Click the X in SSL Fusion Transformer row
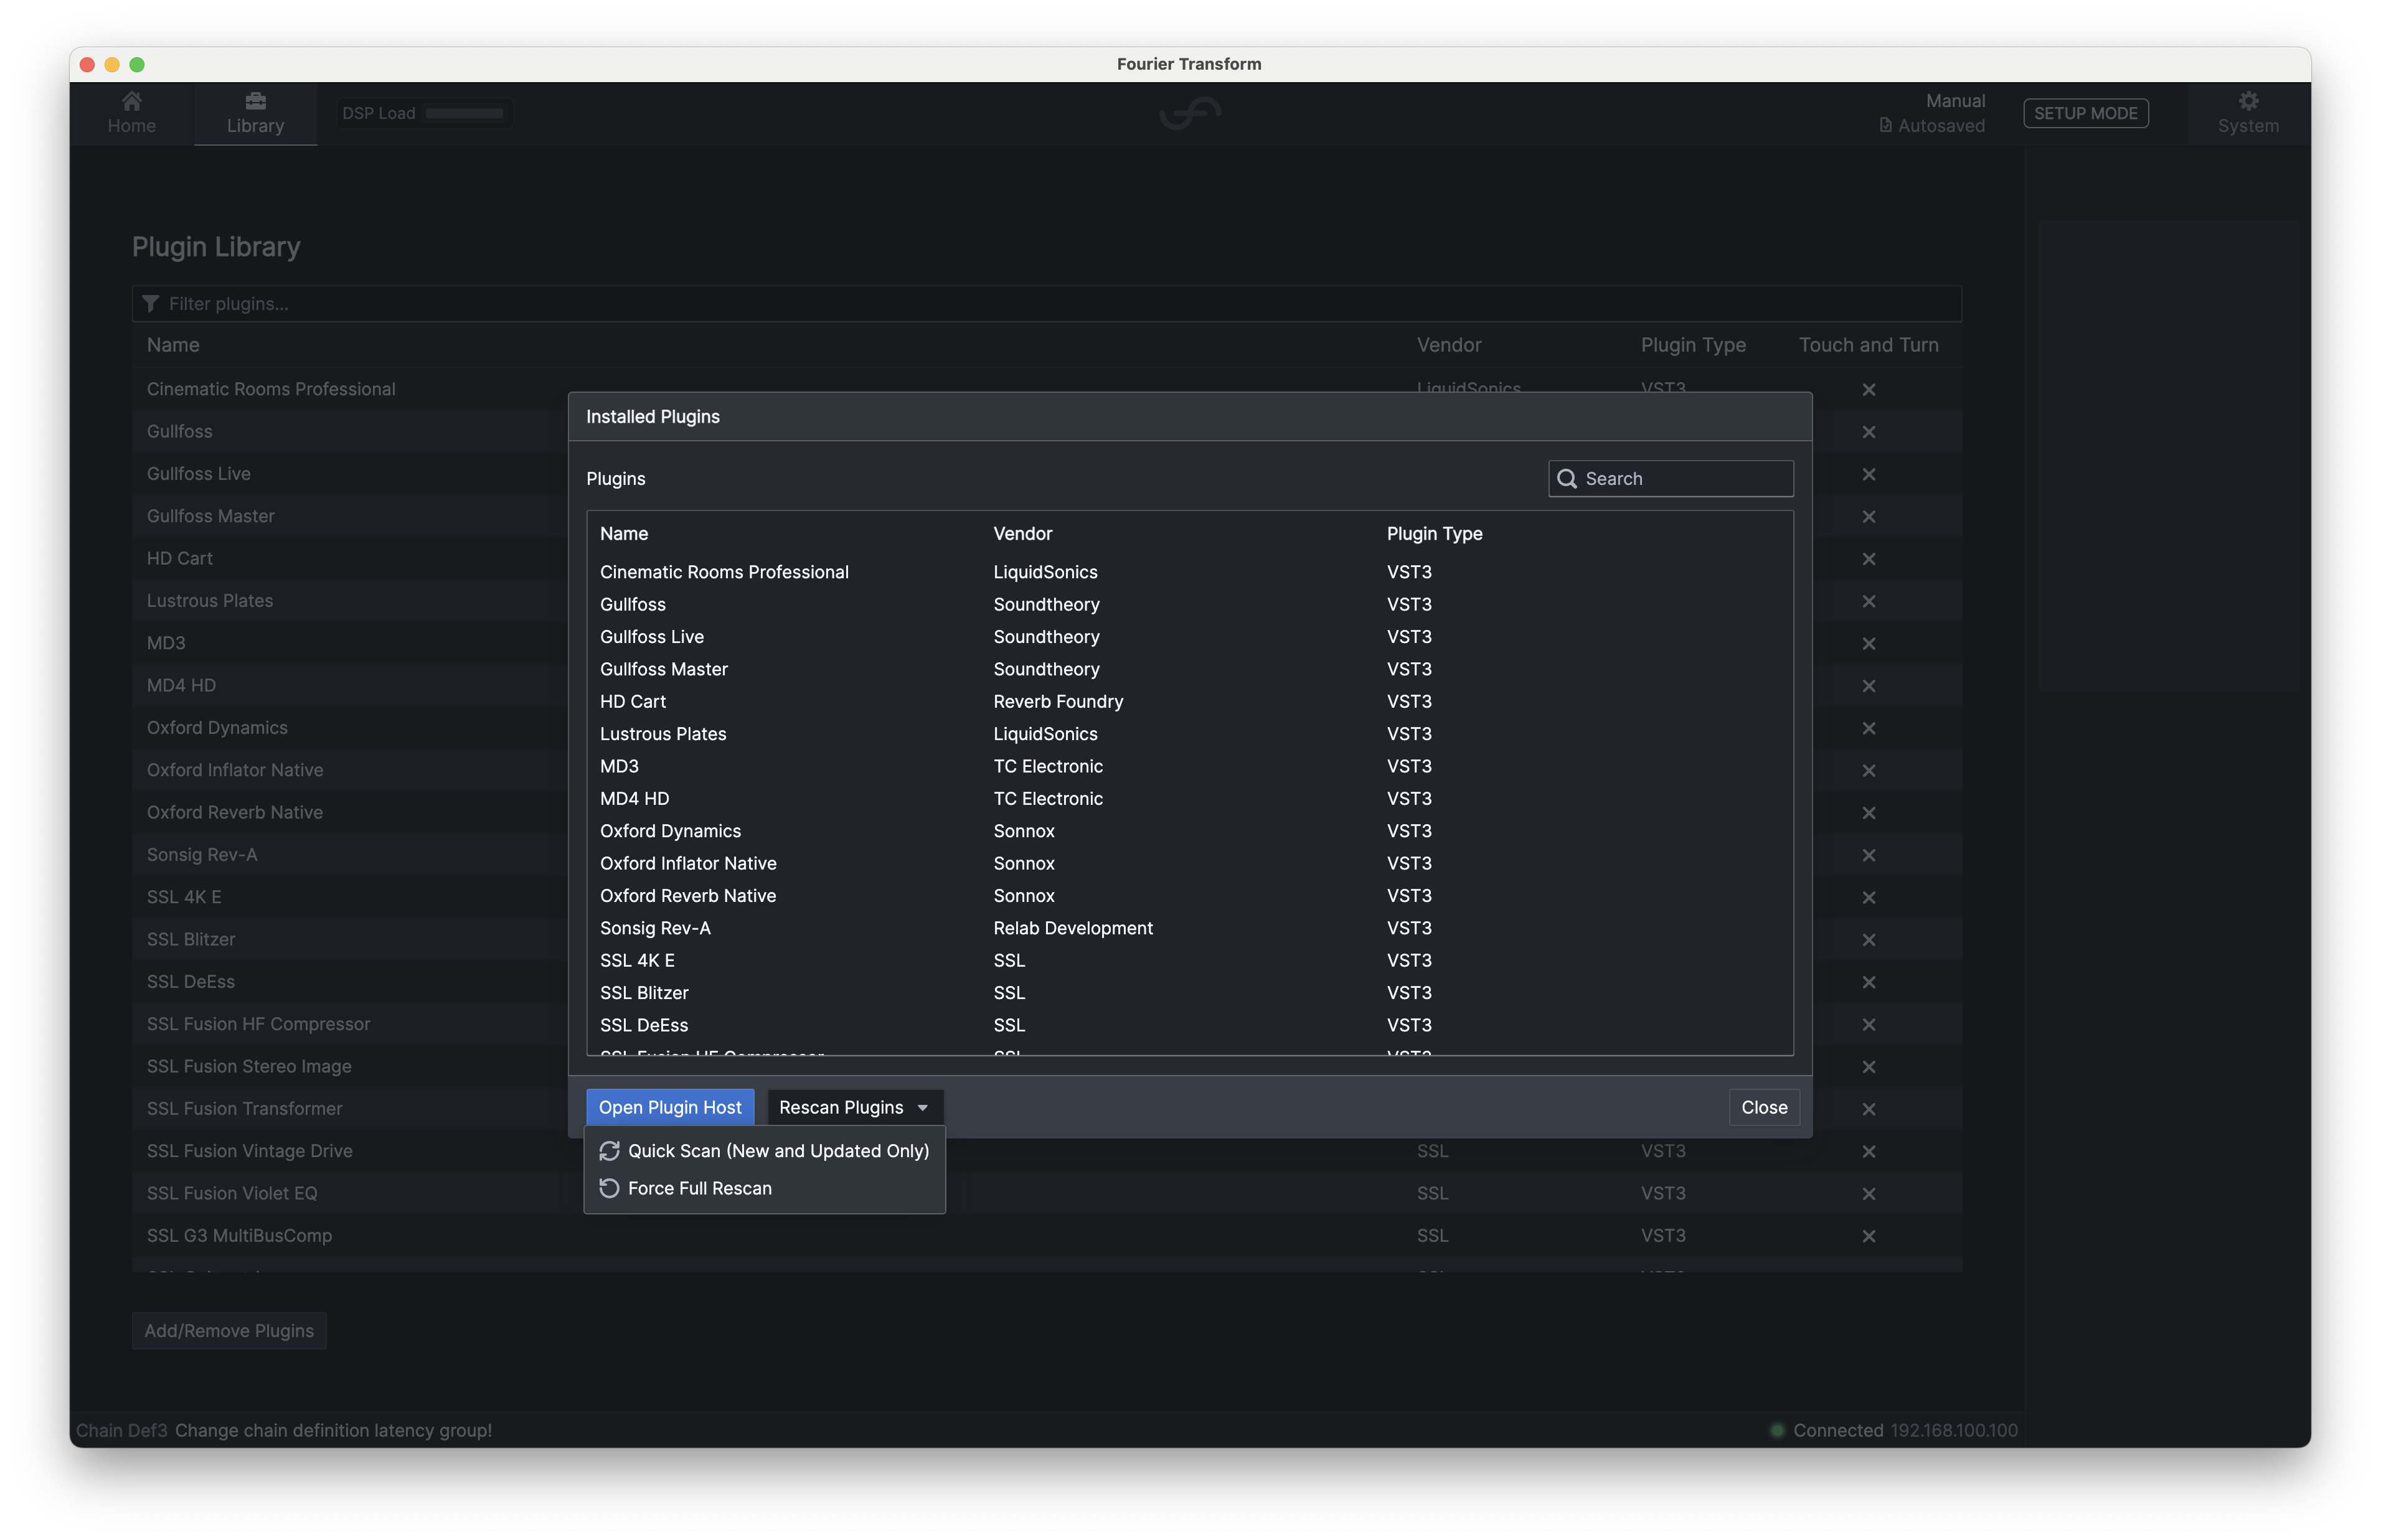Image resolution: width=2381 pixels, height=1540 pixels. 1868,1109
